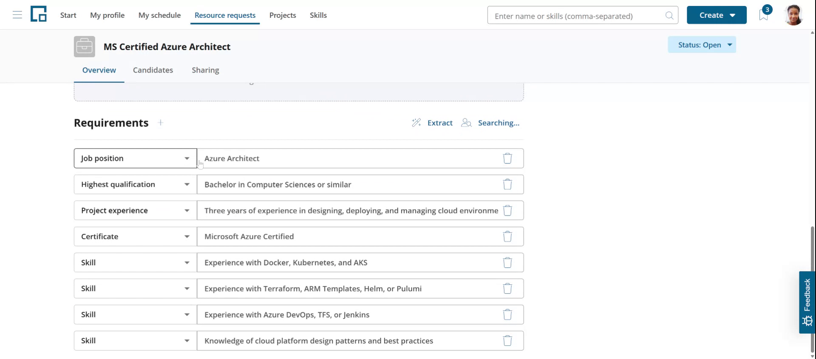Click the application logo icon
The width and height of the screenshot is (816, 359).
pos(39,14)
